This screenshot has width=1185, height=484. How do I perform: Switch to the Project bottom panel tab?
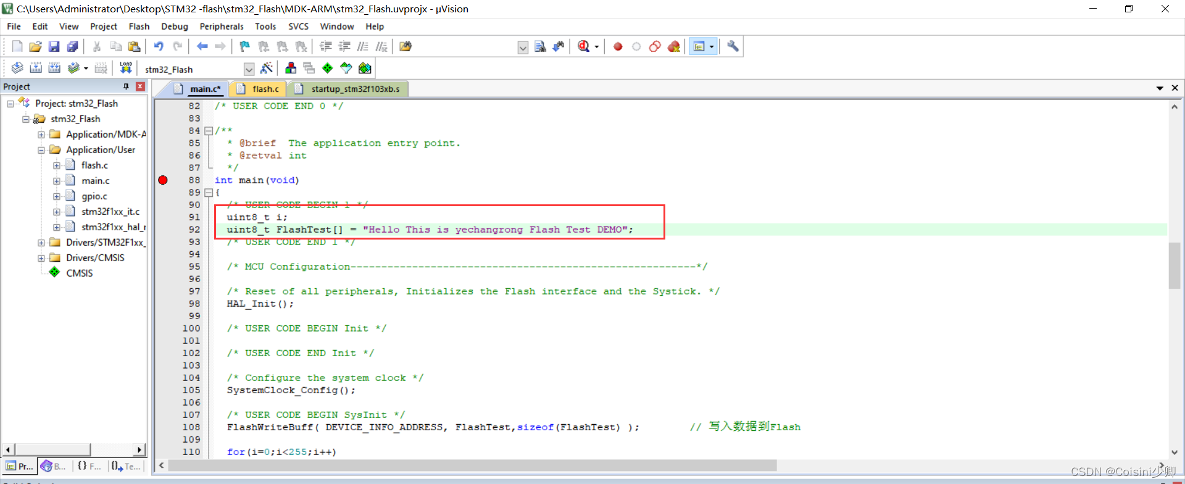(19, 466)
